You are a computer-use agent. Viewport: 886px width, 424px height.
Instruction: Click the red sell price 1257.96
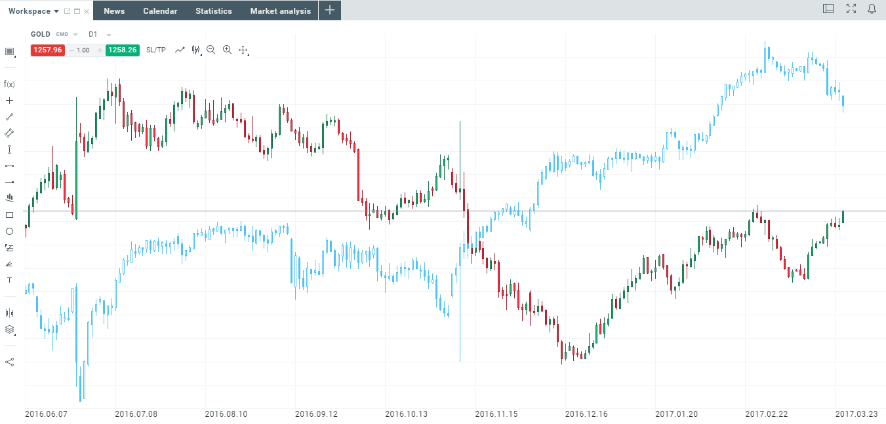point(47,50)
